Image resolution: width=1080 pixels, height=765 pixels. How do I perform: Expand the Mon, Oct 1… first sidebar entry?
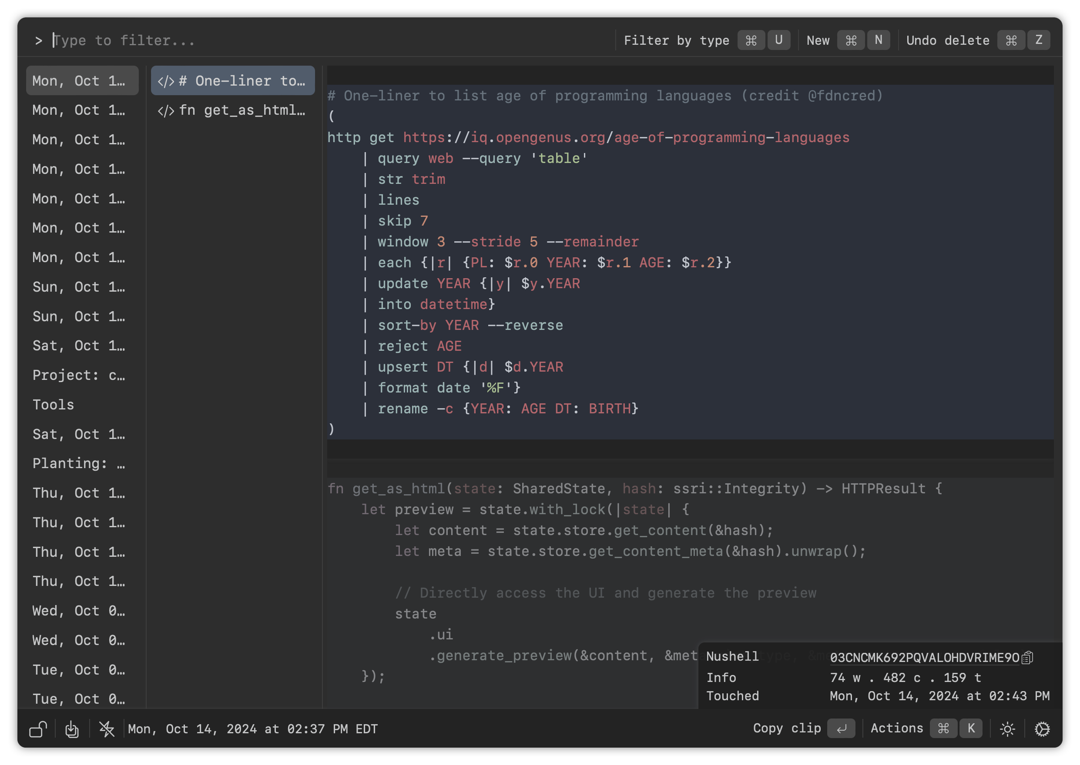tap(81, 80)
